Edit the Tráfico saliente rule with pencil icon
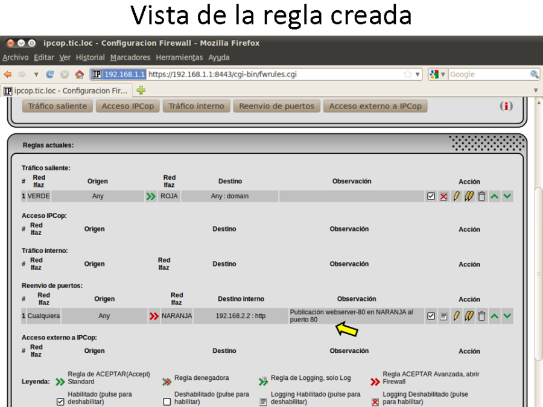Screen dimensions: 543x407 coord(457,196)
